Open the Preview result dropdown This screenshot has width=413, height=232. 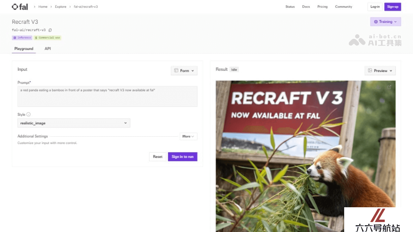point(380,70)
